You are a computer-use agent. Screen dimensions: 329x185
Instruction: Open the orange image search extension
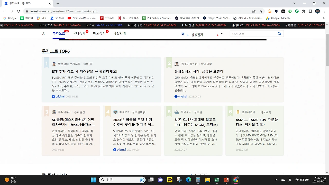tap(269, 11)
